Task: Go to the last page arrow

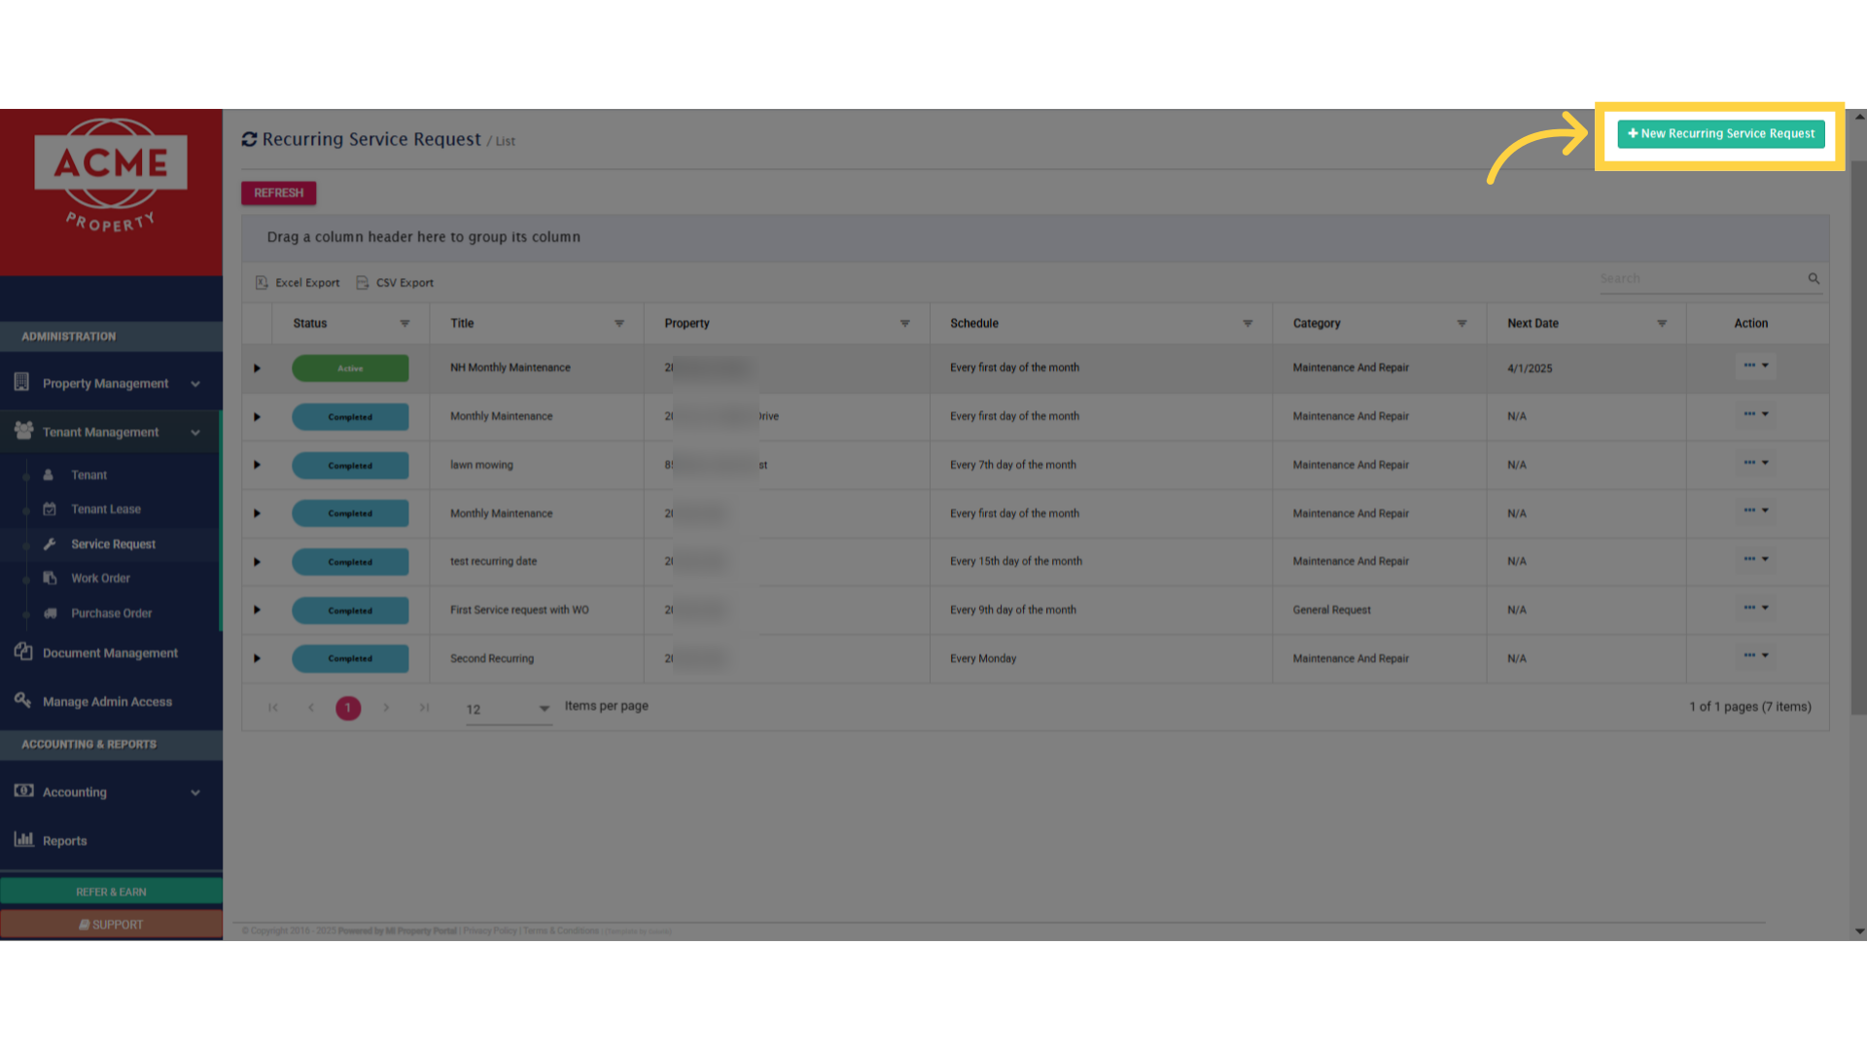Action: (x=424, y=708)
